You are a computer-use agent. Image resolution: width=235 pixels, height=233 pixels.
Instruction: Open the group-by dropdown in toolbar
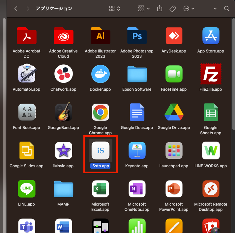(144, 9)
